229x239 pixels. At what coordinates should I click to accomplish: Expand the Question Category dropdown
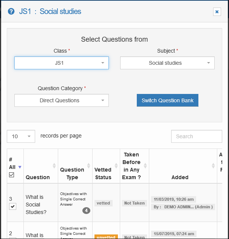pyautogui.click(x=62, y=100)
